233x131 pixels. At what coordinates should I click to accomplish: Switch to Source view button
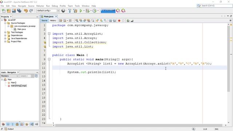(44, 21)
